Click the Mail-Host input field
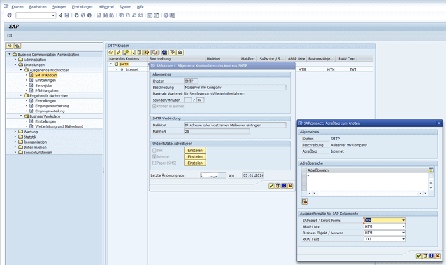 [235, 125]
